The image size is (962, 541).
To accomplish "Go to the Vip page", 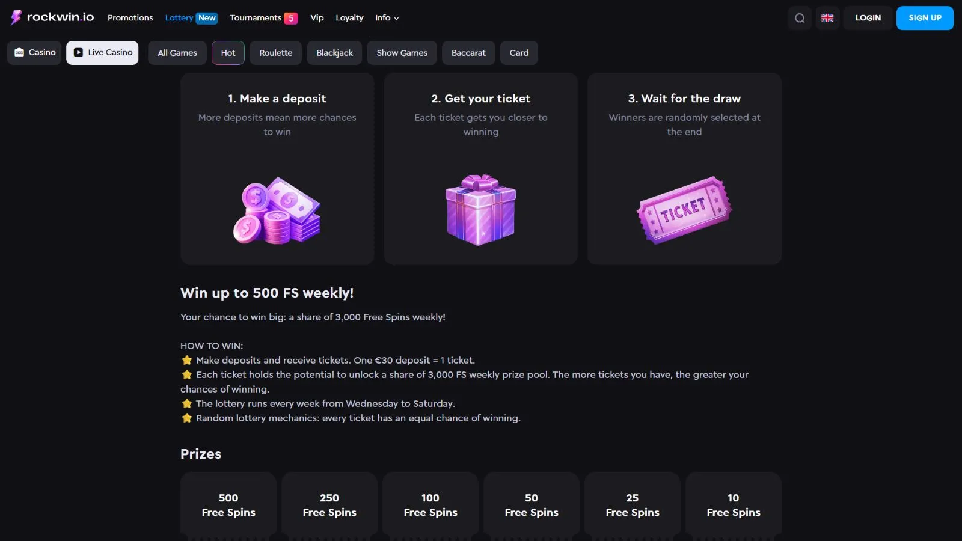I will click(x=317, y=18).
